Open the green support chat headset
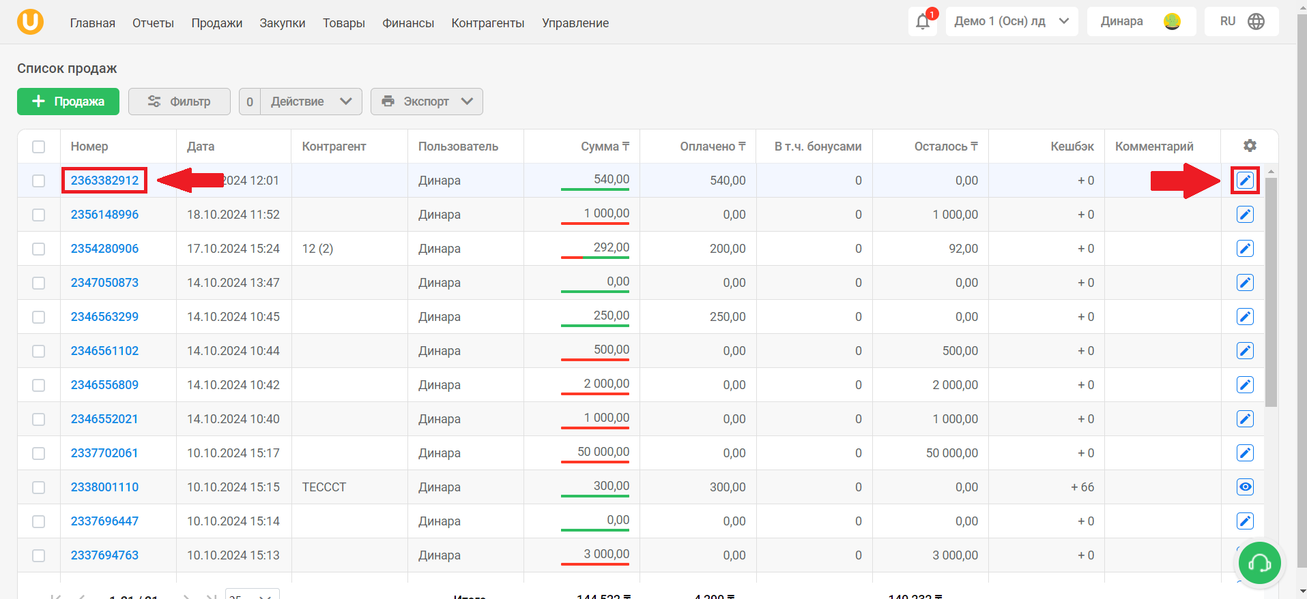The height and width of the screenshot is (599, 1307). (1259, 563)
